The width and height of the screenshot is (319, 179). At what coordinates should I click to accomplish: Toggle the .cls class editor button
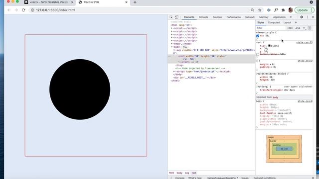point(298,28)
